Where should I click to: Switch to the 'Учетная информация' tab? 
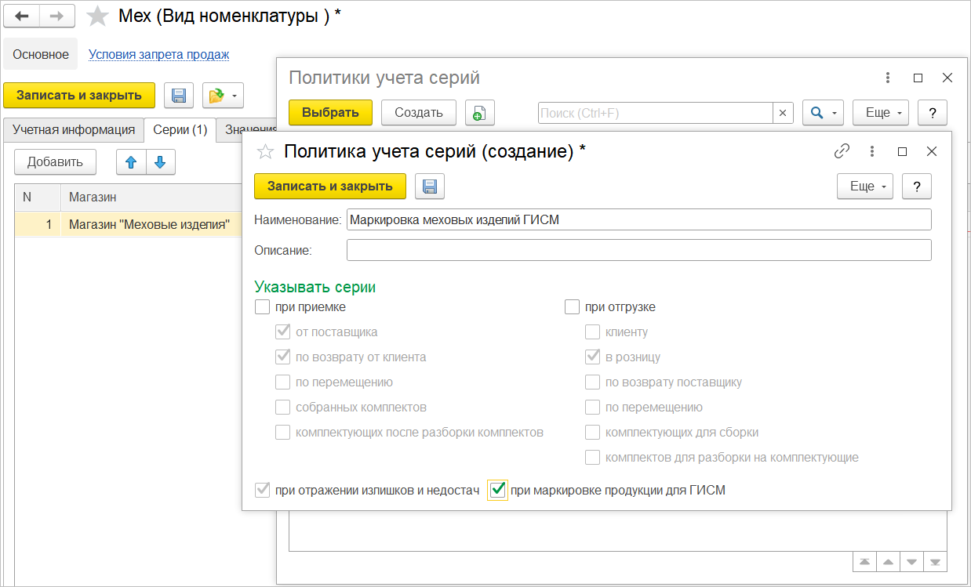(74, 130)
